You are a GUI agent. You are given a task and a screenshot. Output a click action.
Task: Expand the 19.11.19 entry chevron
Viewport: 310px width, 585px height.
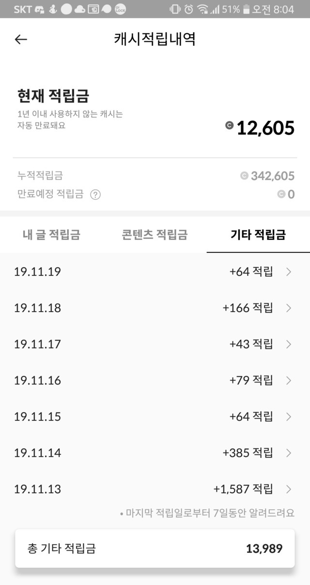[289, 272]
